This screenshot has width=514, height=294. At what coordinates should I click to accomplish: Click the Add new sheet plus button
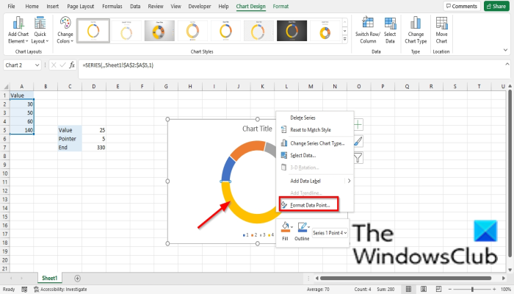[x=77, y=279]
